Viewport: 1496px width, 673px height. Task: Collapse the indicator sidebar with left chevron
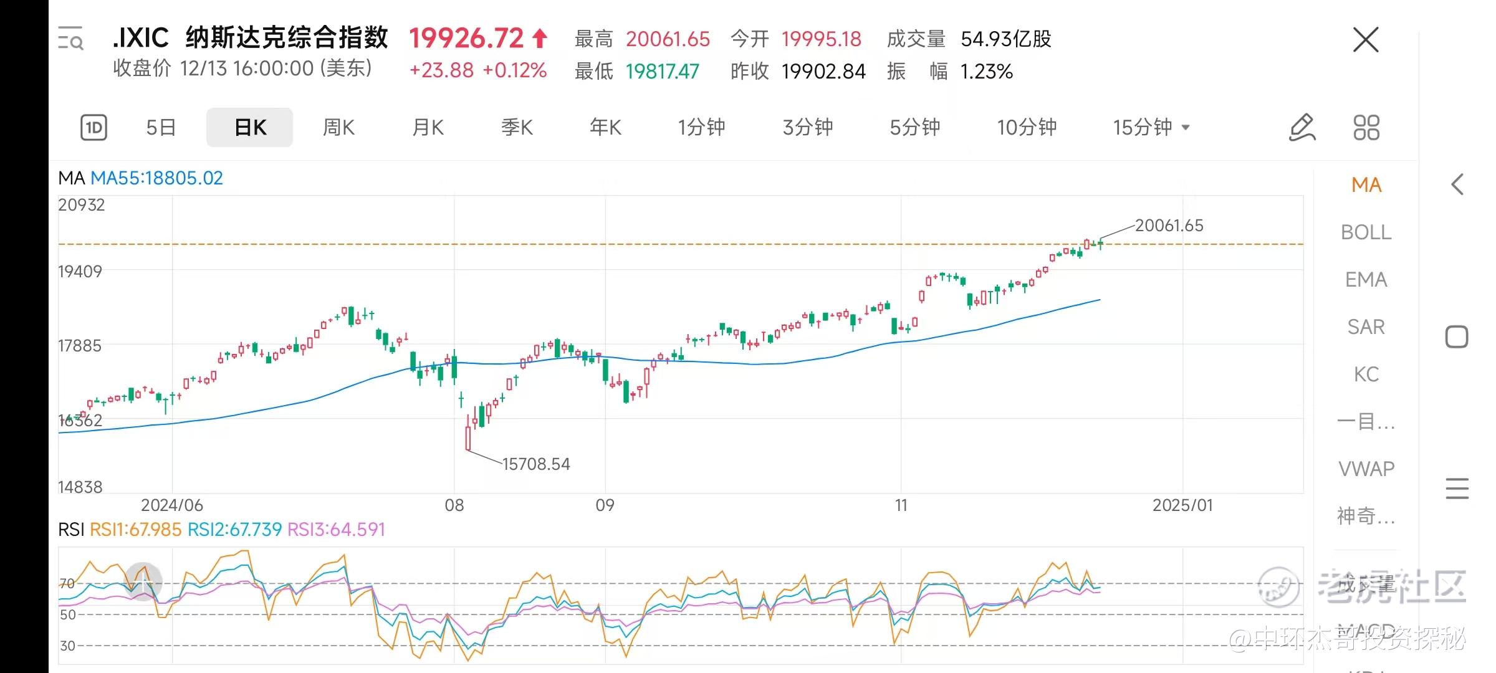point(1457,184)
